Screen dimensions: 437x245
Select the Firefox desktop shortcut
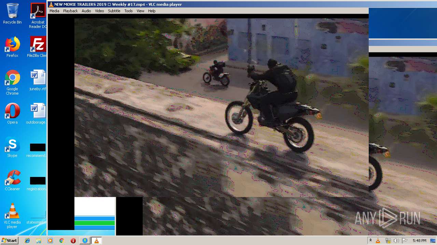click(x=12, y=47)
